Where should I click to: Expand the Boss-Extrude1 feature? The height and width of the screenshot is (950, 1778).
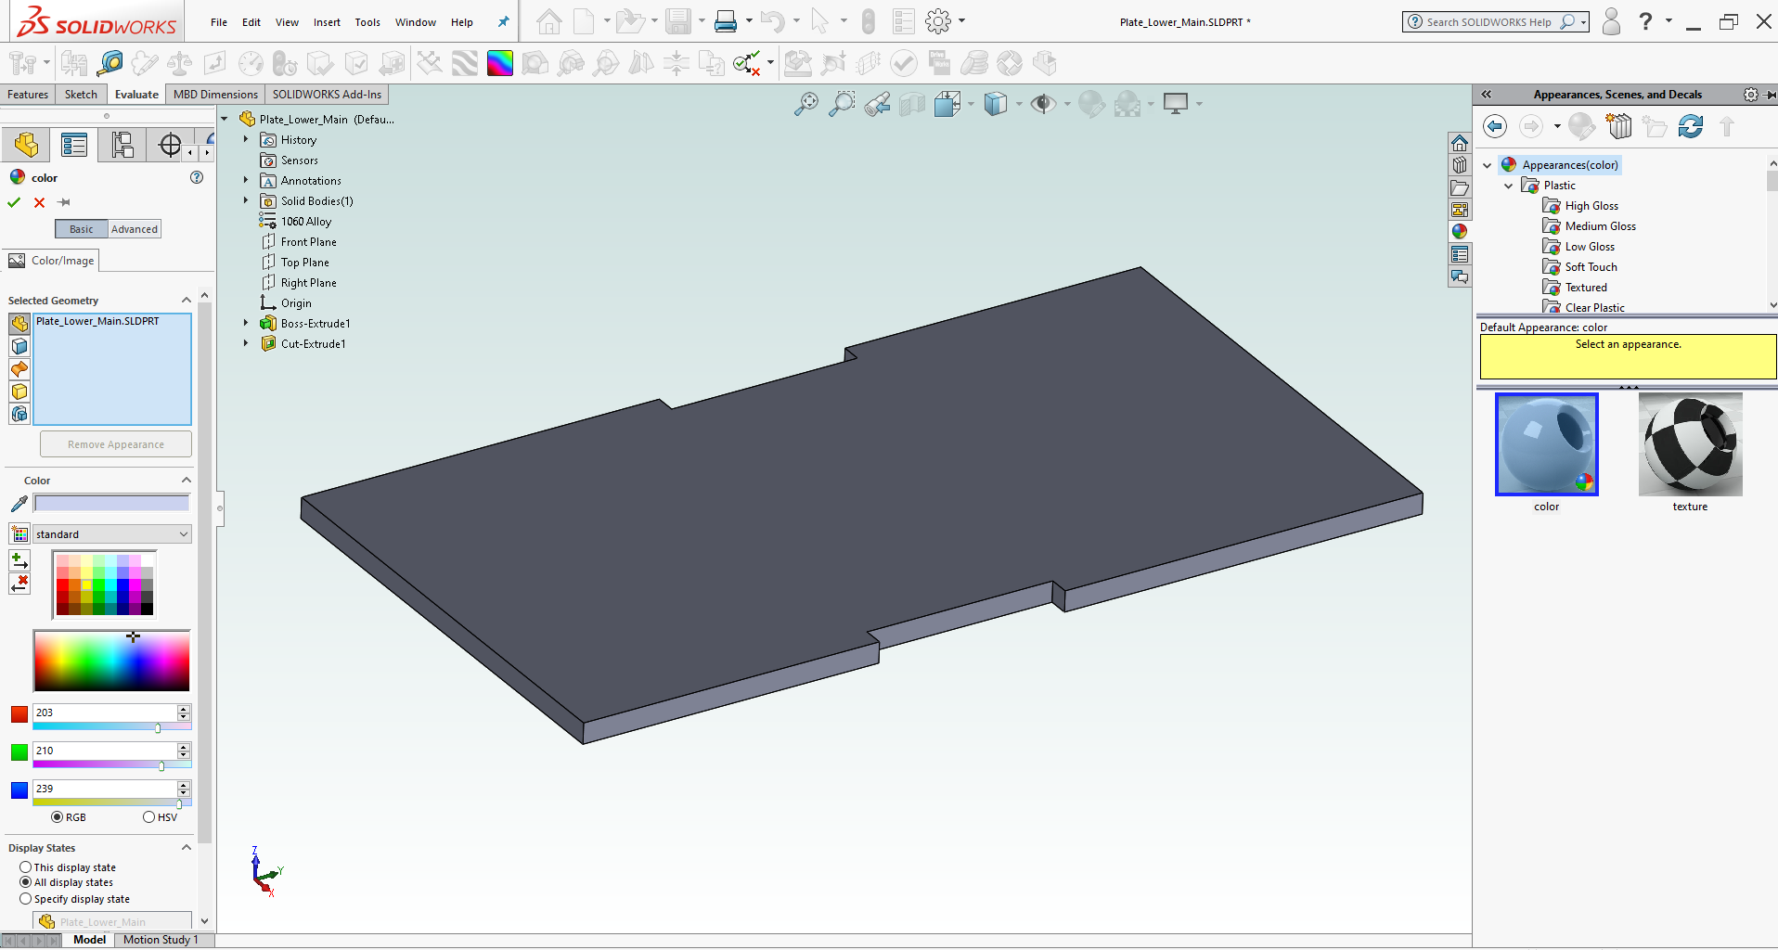246,324
